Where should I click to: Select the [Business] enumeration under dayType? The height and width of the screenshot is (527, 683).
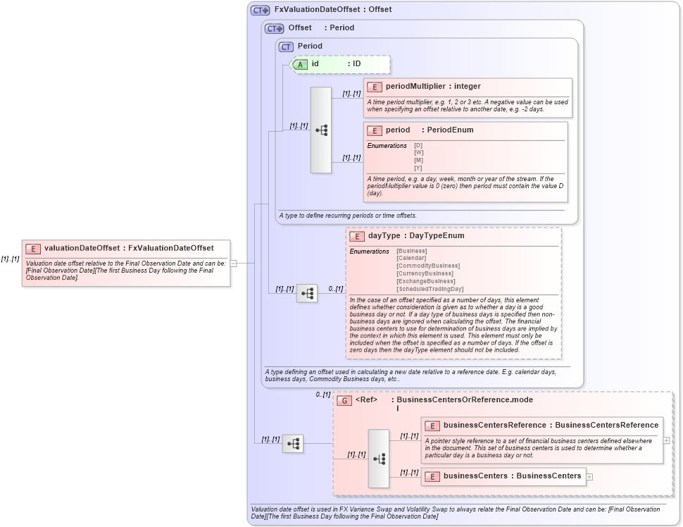click(x=413, y=250)
